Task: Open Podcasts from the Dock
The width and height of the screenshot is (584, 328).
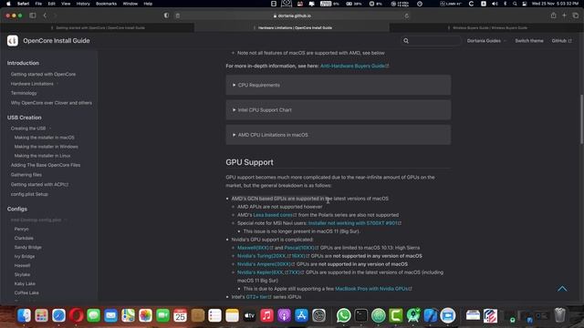Action: click(284, 316)
